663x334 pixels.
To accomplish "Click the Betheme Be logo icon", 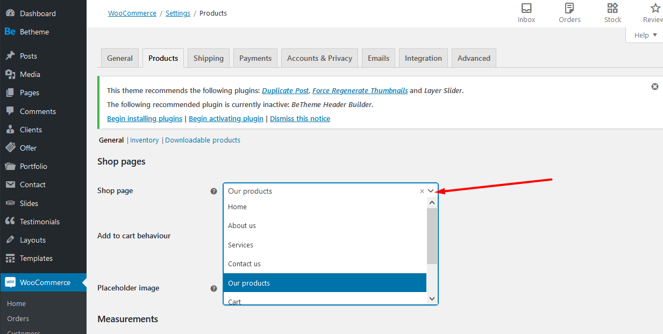I will click(x=10, y=32).
